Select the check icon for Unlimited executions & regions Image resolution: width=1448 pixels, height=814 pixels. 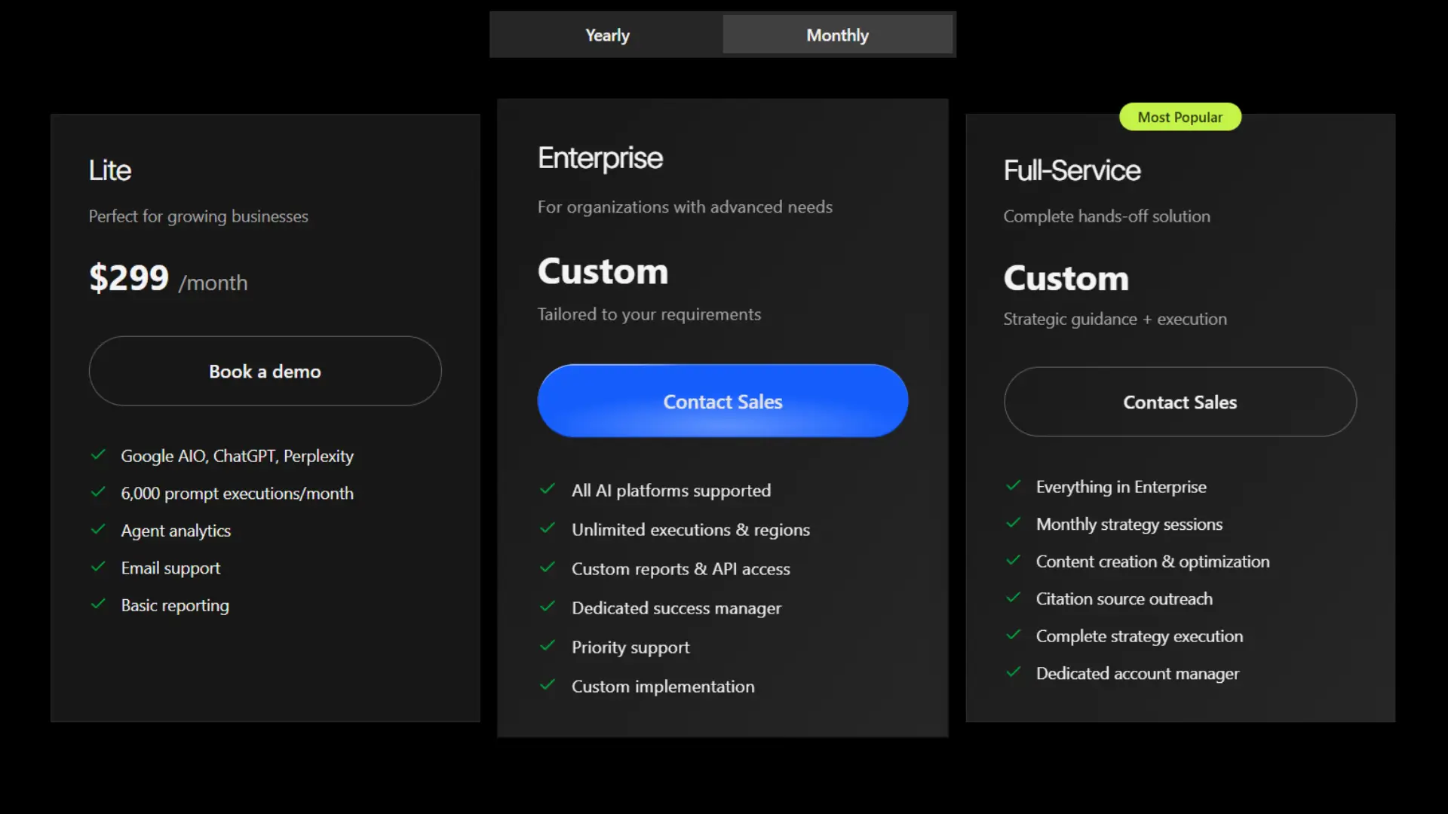pos(548,528)
